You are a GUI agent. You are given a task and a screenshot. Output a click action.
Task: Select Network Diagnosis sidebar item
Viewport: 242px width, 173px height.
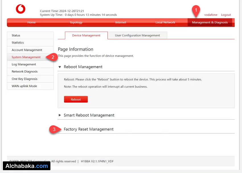(24, 71)
